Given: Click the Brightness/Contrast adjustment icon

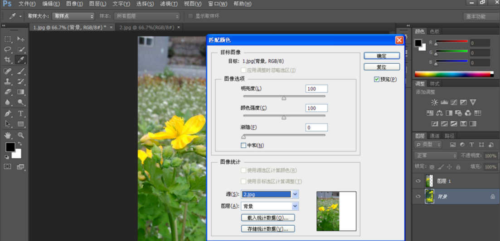Looking at the screenshot, I should 434,103.
